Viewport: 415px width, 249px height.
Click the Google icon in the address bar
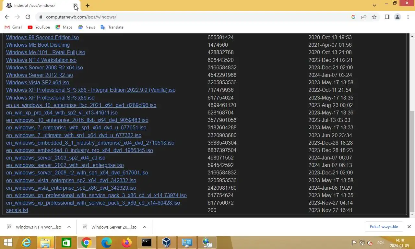[x=353, y=17]
